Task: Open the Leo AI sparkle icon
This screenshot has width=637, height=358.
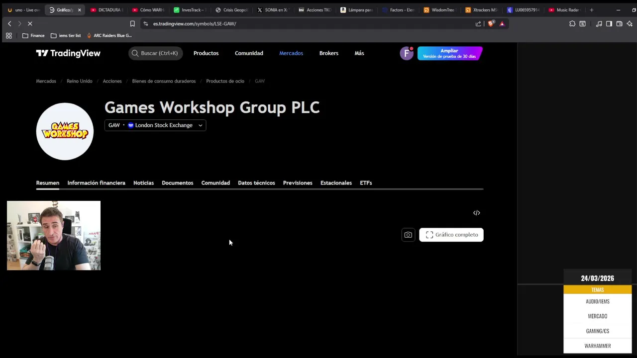Action: (630, 23)
